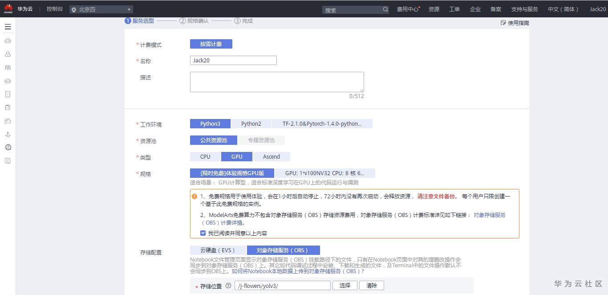Select the TF-2.1.0&Pytorch-1.4.0 environment
This screenshot has width=608, height=295.
[x=322, y=124]
